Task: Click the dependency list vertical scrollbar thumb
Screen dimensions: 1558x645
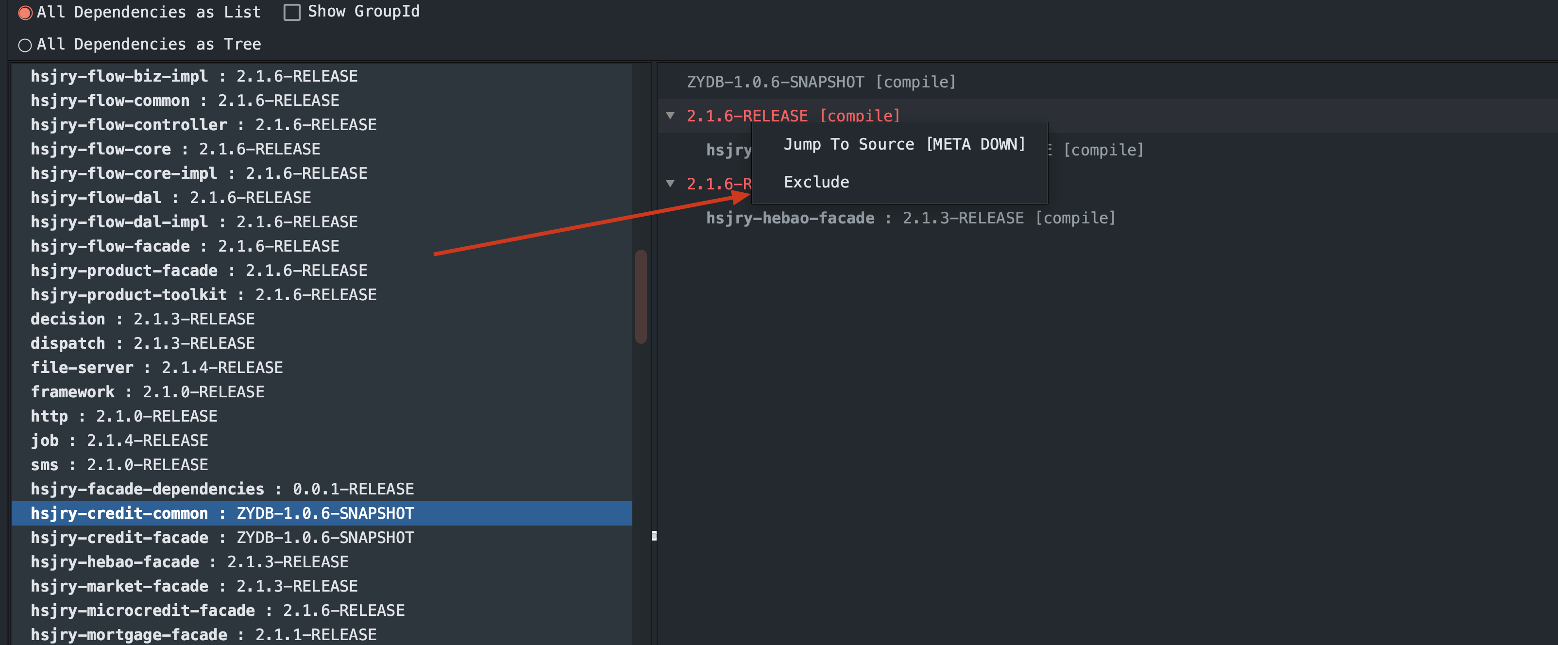Action: pyautogui.click(x=641, y=296)
